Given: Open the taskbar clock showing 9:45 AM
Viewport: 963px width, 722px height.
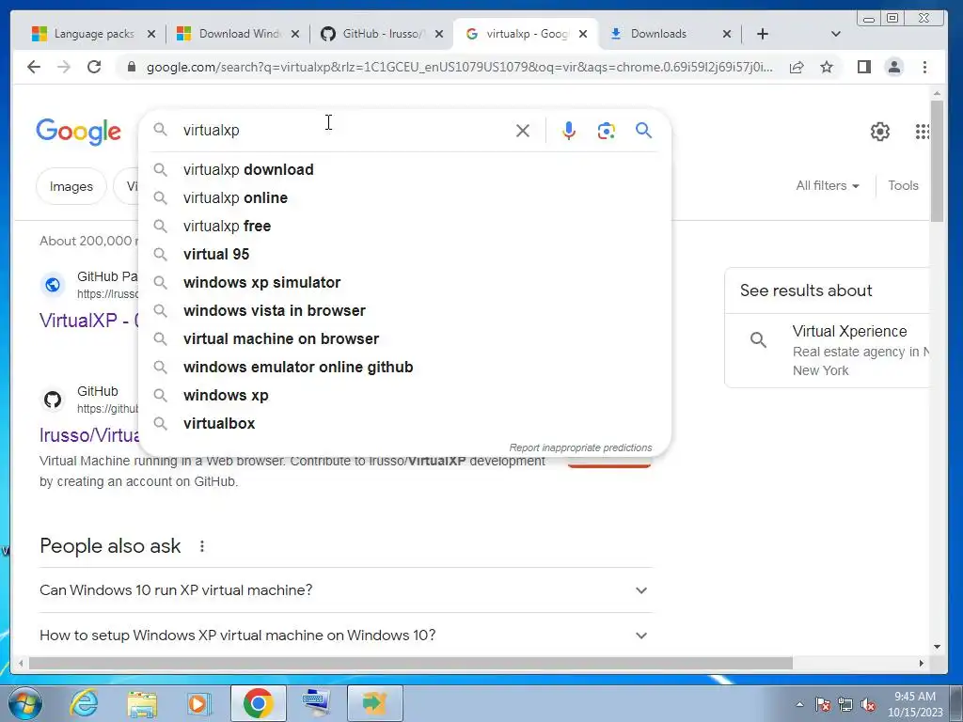Looking at the screenshot, I should (x=914, y=704).
